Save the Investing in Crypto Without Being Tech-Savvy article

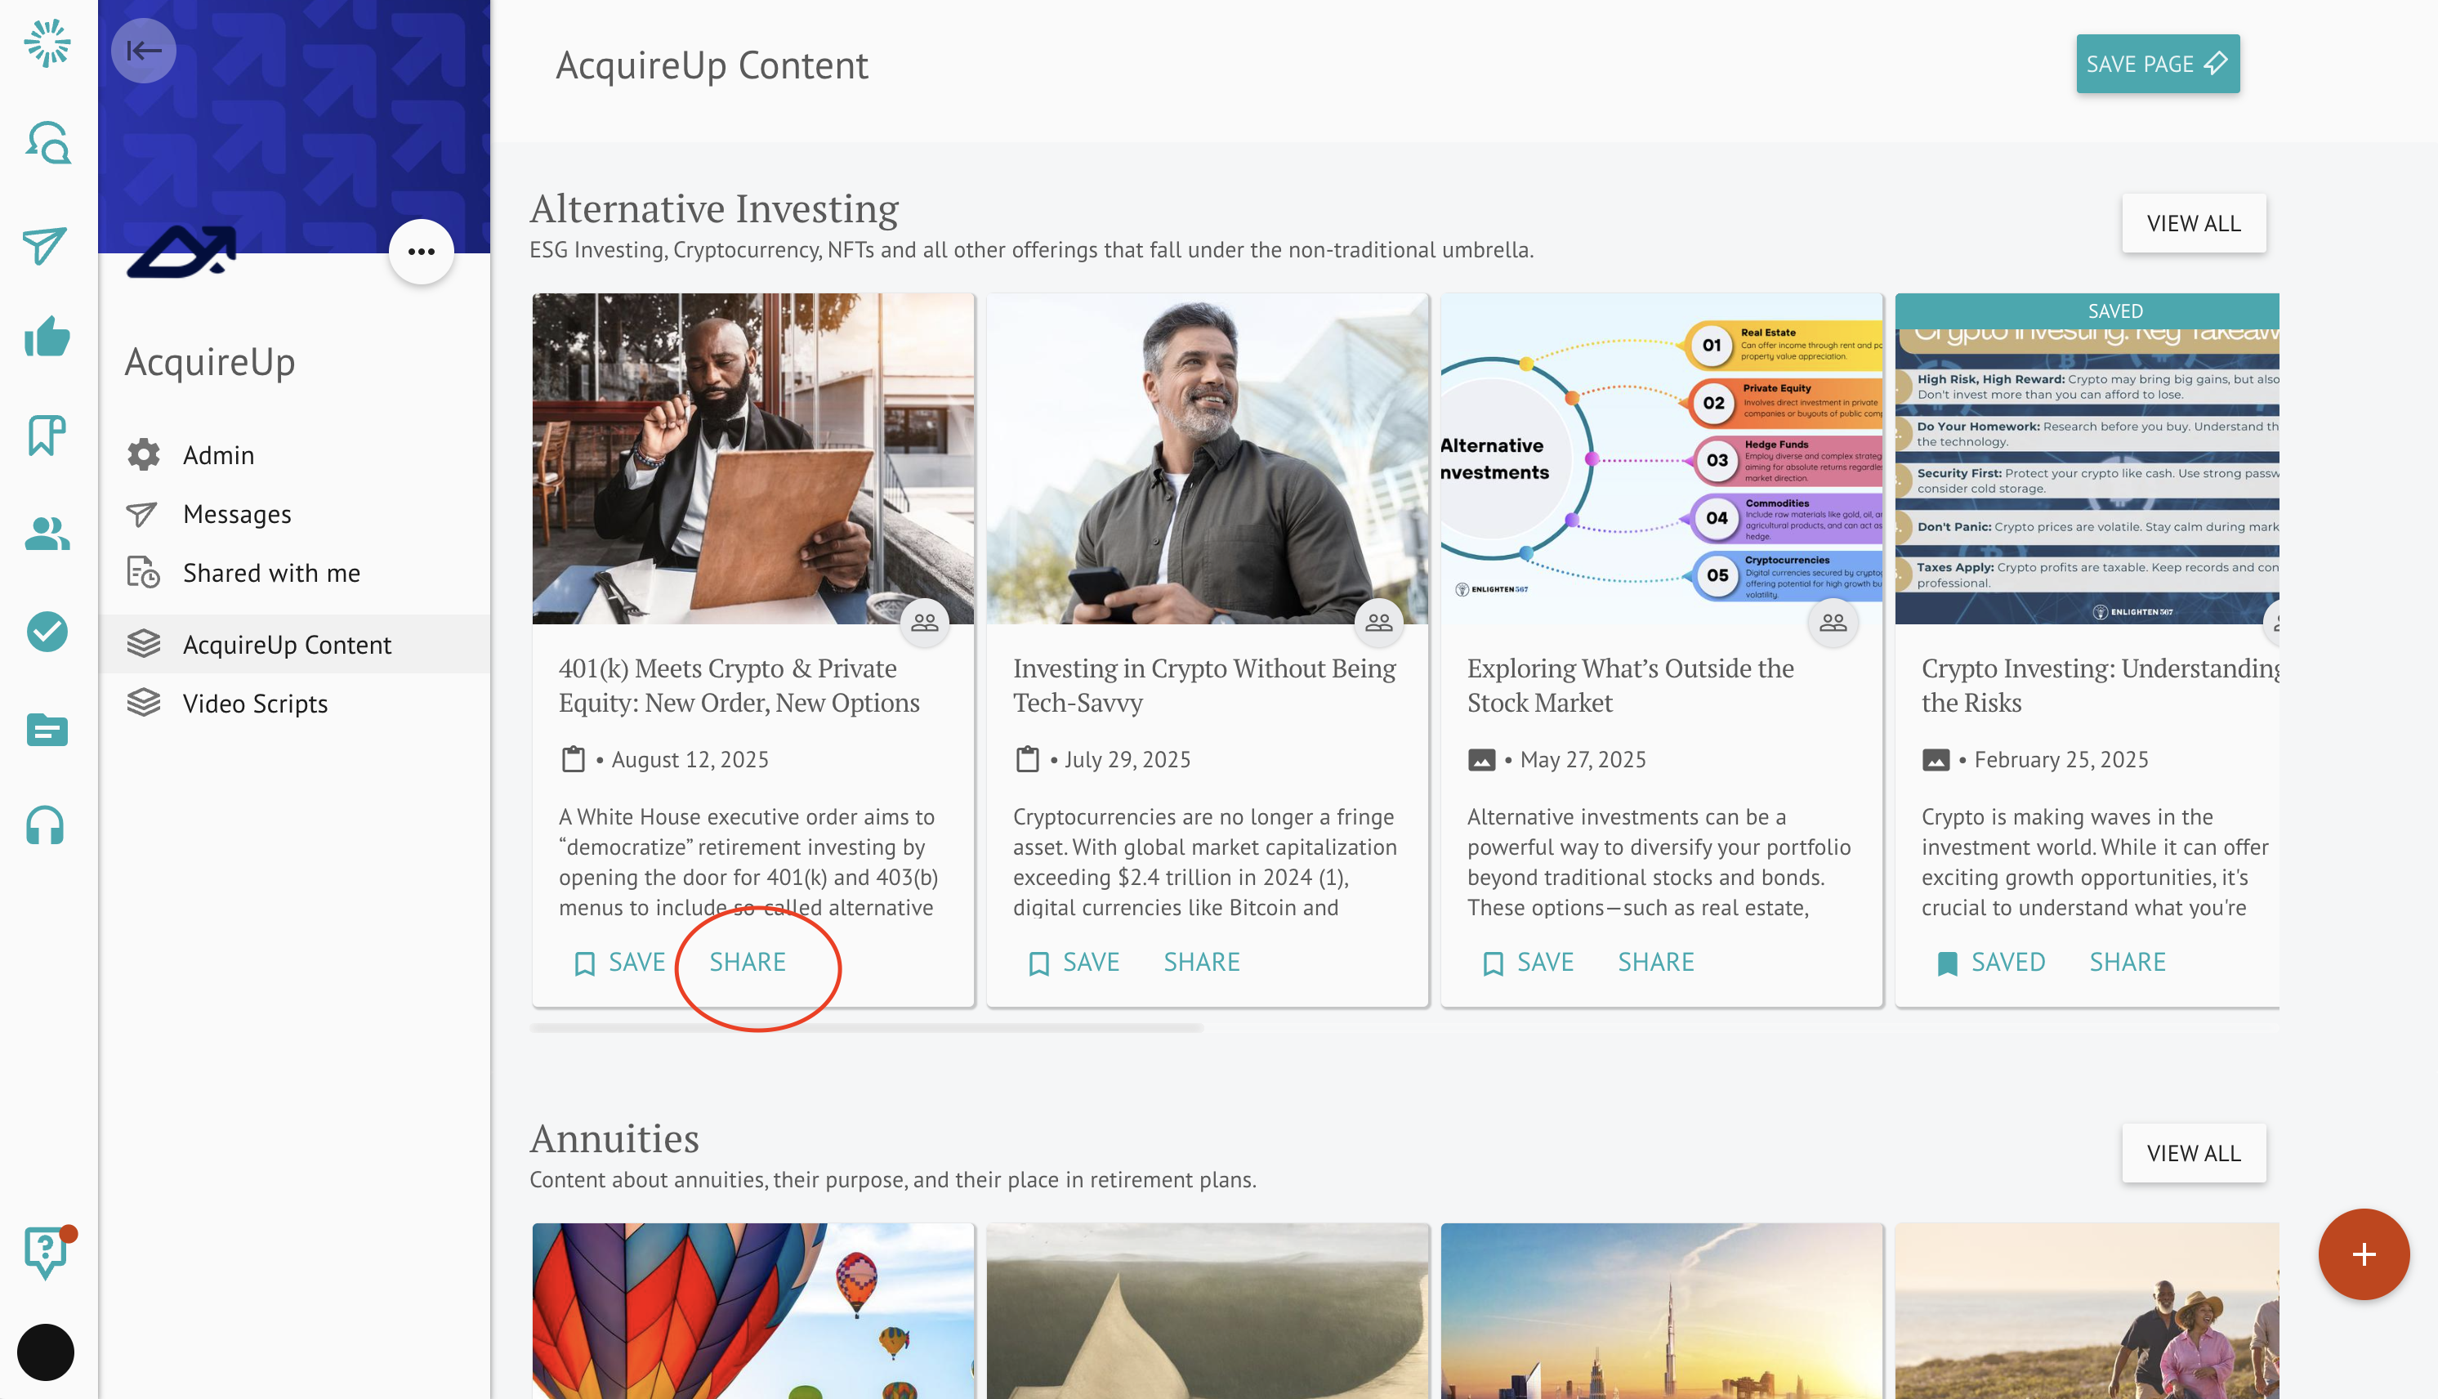click(1073, 962)
